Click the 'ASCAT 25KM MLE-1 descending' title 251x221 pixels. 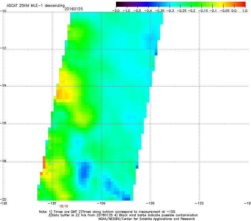point(36,5)
